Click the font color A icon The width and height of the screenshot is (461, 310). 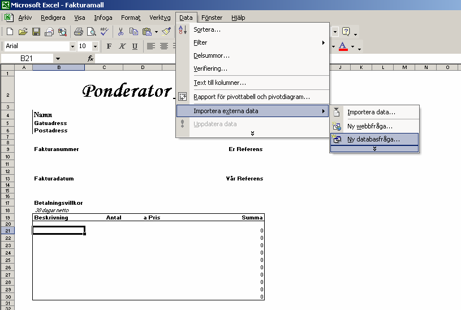(x=343, y=46)
